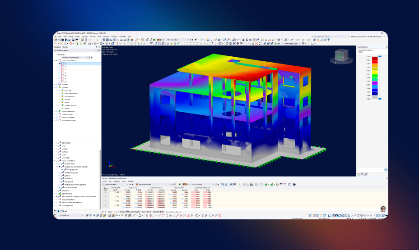Toggle the Members checkbox in Navigator
419x250 pixels.
pos(56,85)
